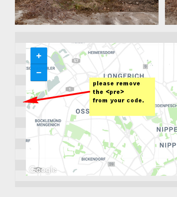Click the BOCKLEMÜND MENGENICH map label

coord(48,123)
